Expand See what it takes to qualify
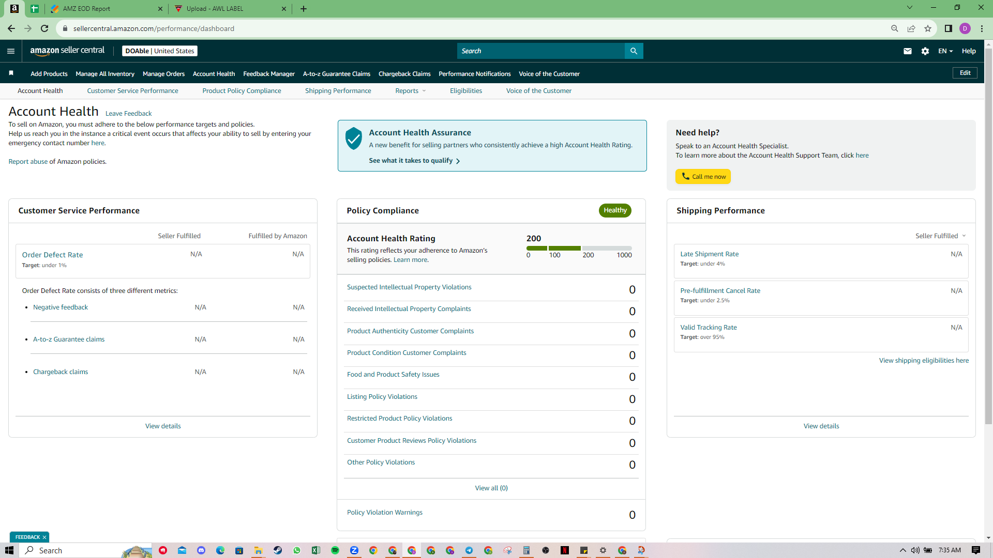Image resolution: width=993 pixels, height=558 pixels. (x=414, y=161)
